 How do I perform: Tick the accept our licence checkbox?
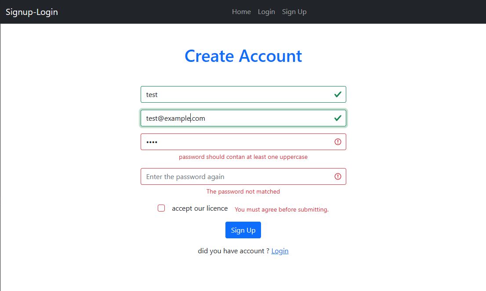point(161,208)
